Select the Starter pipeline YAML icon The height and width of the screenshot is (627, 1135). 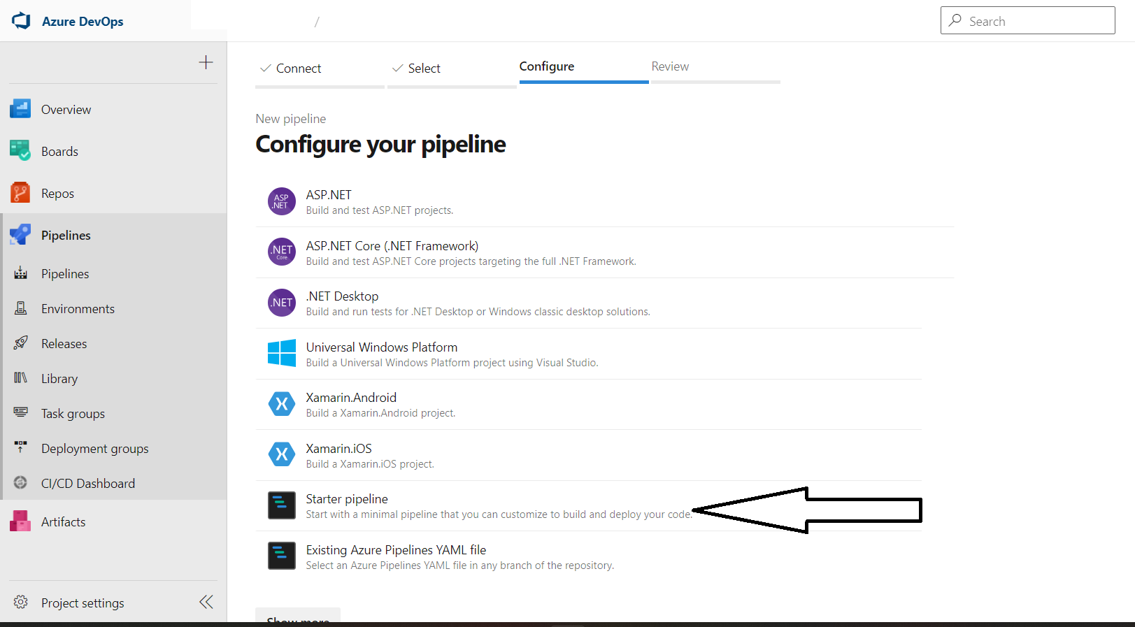(x=282, y=505)
